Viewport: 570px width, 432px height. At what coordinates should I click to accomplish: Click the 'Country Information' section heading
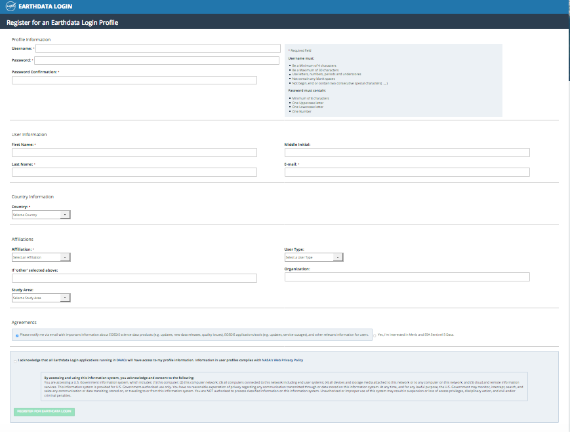point(32,196)
